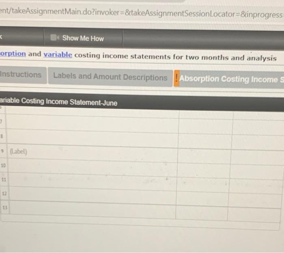Click second amount column cell in row 7
Screen dimensions: 284x253
[x=259, y=128]
